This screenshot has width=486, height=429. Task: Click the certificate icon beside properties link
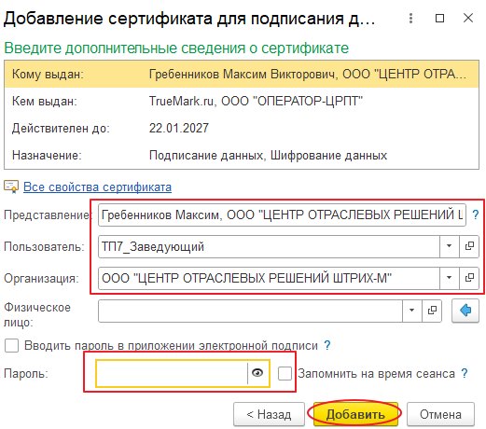pyautogui.click(x=11, y=187)
